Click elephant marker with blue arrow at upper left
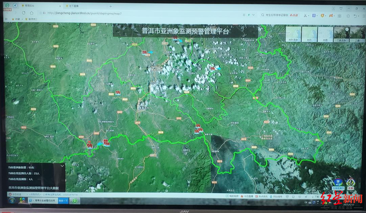 pyautogui.click(x=144, y=52)
